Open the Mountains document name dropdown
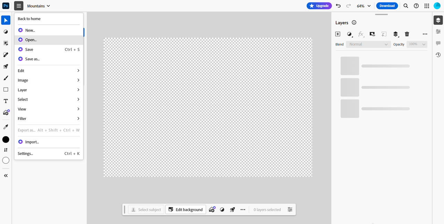444x224 pixels. pos(39,6)
